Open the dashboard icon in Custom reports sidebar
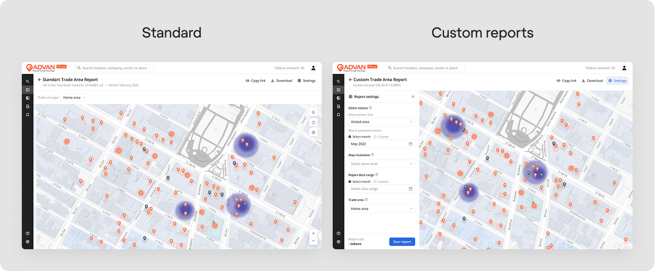 338,89
